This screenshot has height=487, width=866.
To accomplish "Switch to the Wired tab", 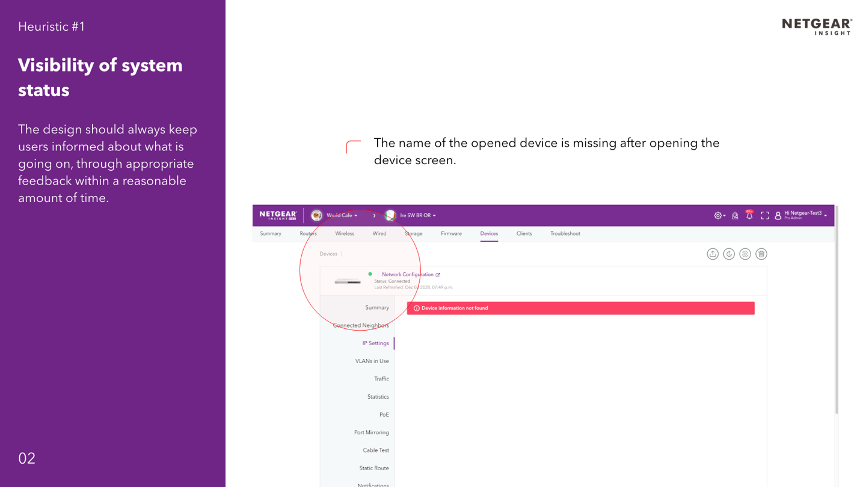I will tap(379, 234).
